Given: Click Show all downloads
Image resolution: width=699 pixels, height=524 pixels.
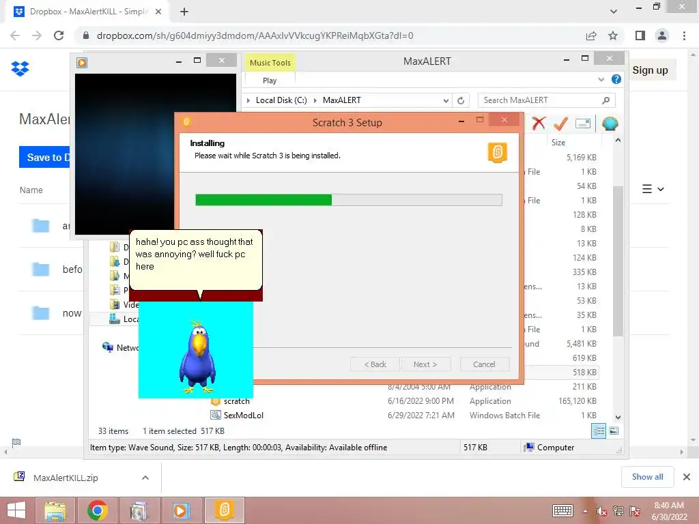Looking at the screenshot, I should [x=647, y=477].
